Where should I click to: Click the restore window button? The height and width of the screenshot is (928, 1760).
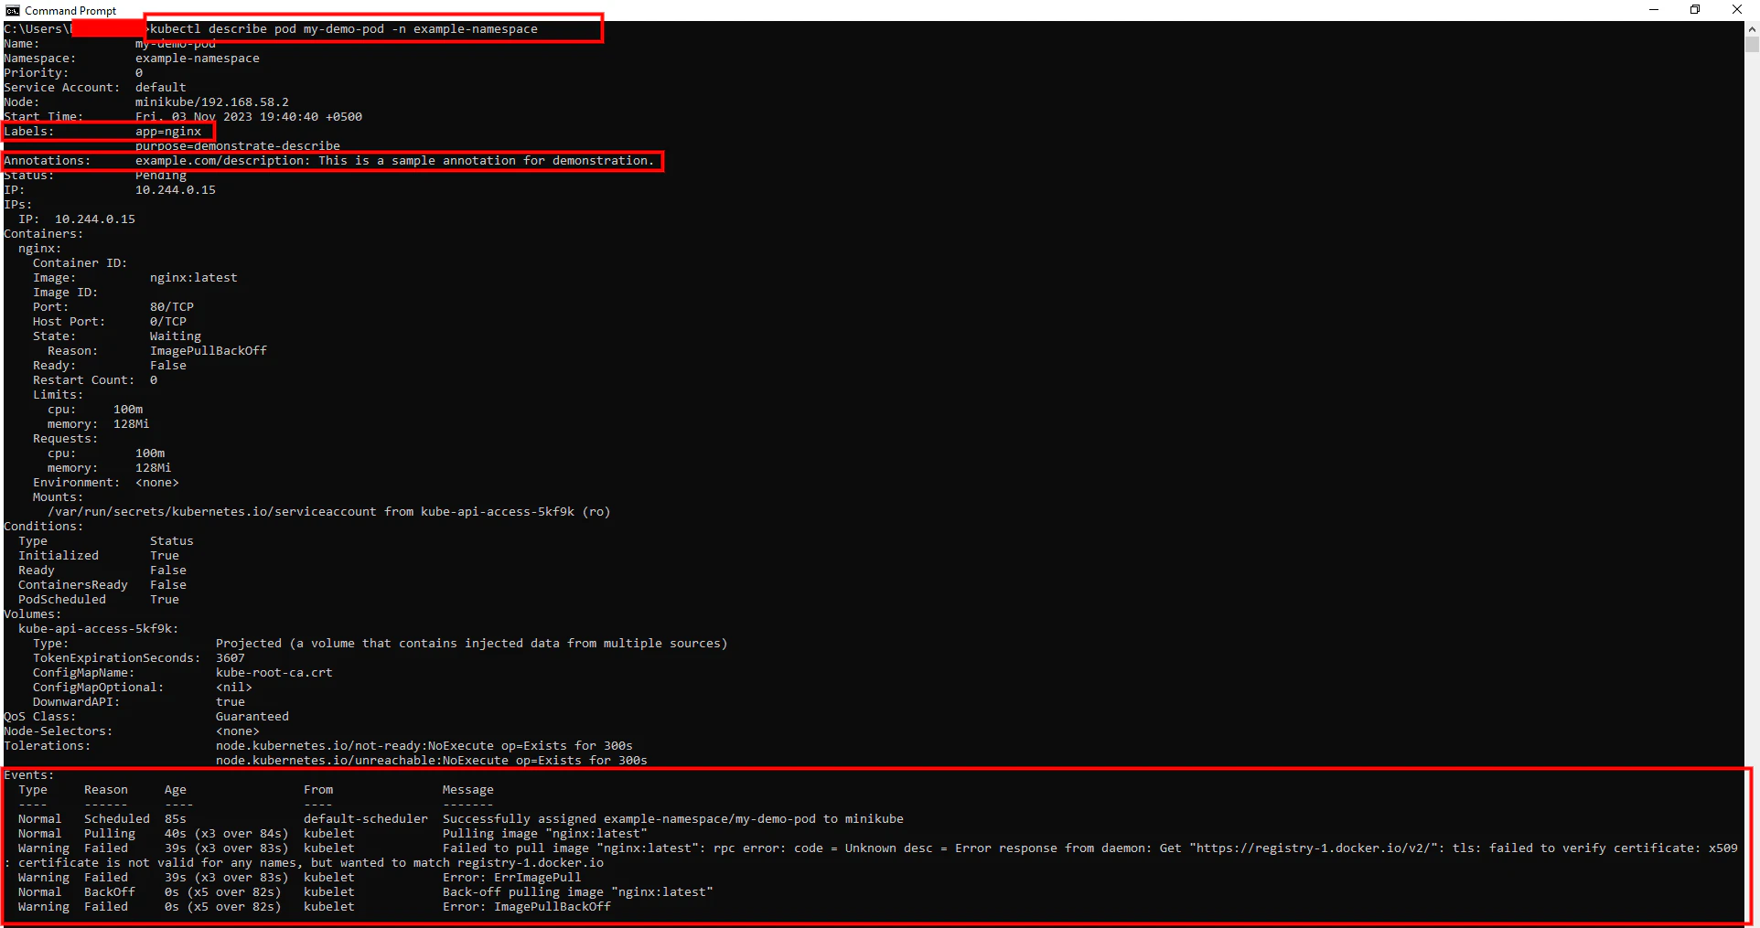pyautogui.click(x=1694, y=10)
